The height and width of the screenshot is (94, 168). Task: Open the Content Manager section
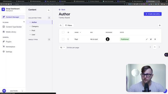[13, 17]
